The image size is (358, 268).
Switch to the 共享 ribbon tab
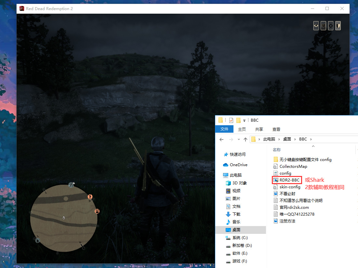[x=259, y=129]
